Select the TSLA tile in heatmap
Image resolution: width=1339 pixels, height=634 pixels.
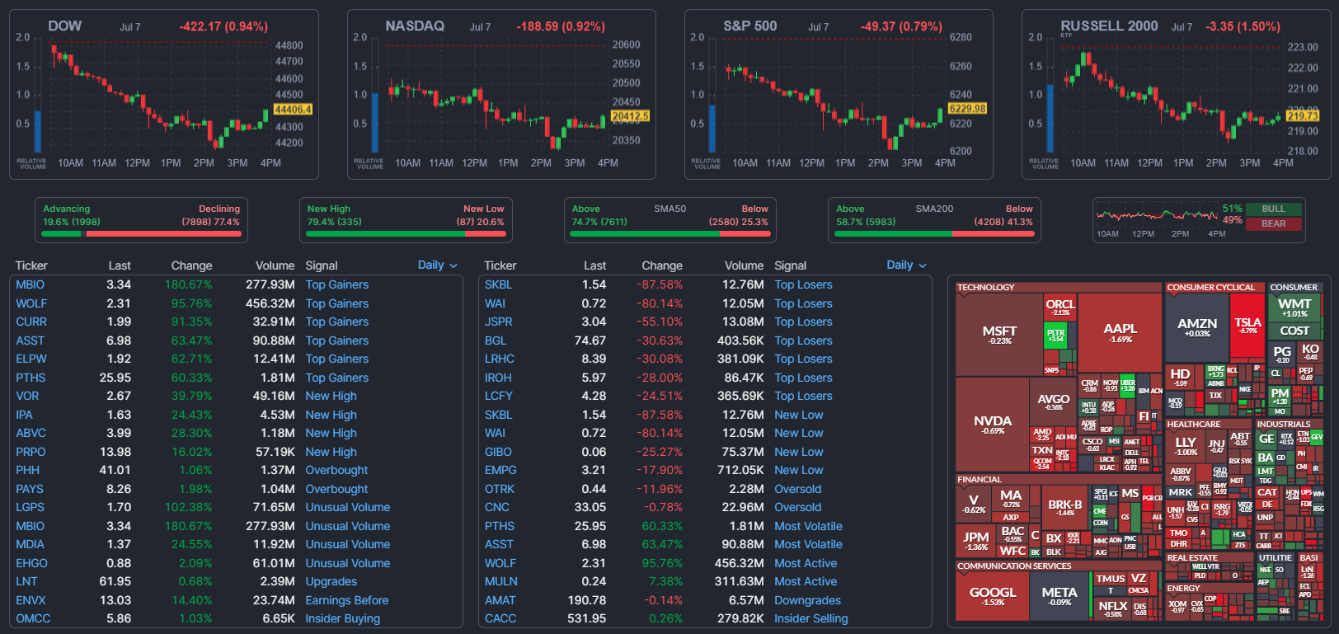click(1247, 326)
